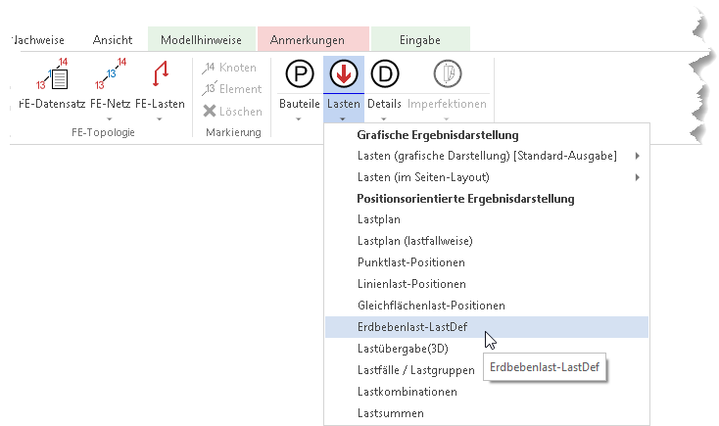
Task: Open the FE-Netz topology icon
Action: tap(110, 75)
